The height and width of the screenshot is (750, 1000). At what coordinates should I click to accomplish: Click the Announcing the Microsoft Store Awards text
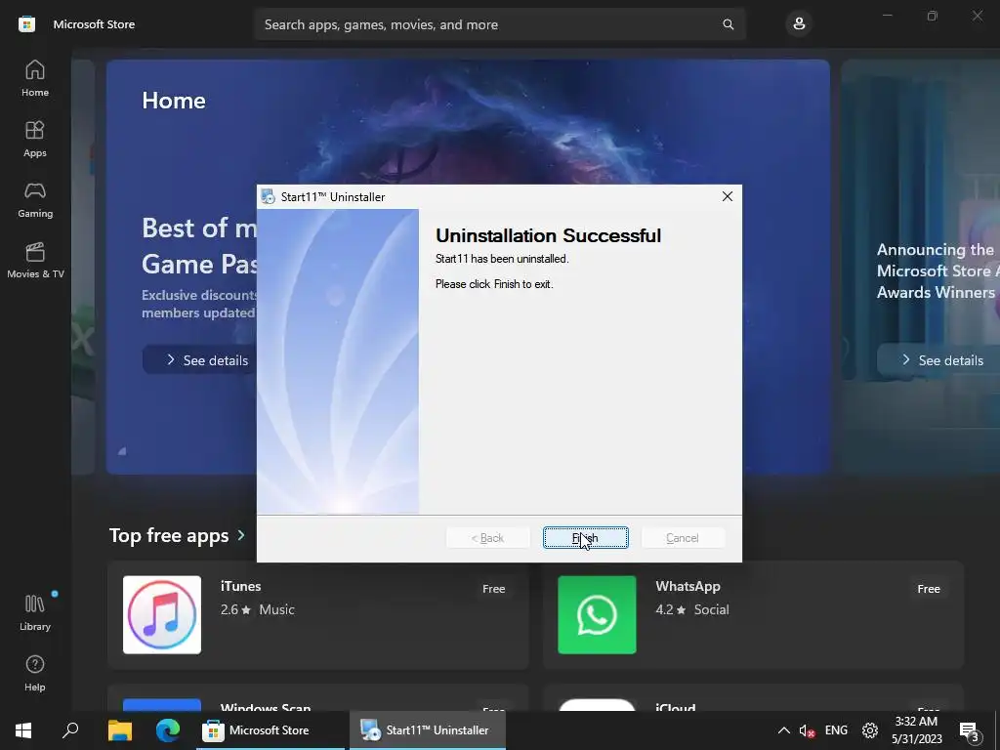pyautogui.click(x=938, y=271)
